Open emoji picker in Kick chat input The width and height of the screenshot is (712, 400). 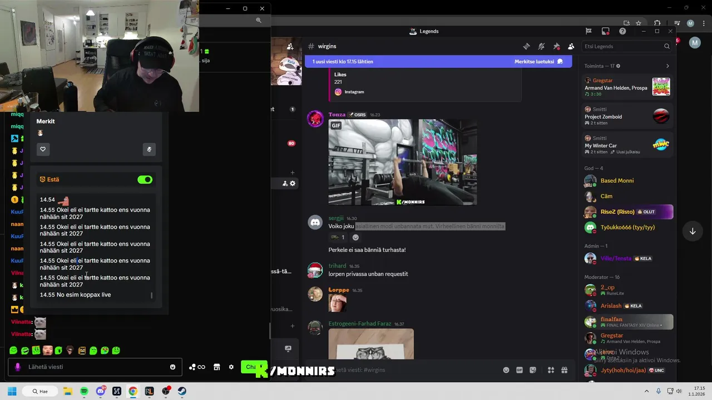172,367
